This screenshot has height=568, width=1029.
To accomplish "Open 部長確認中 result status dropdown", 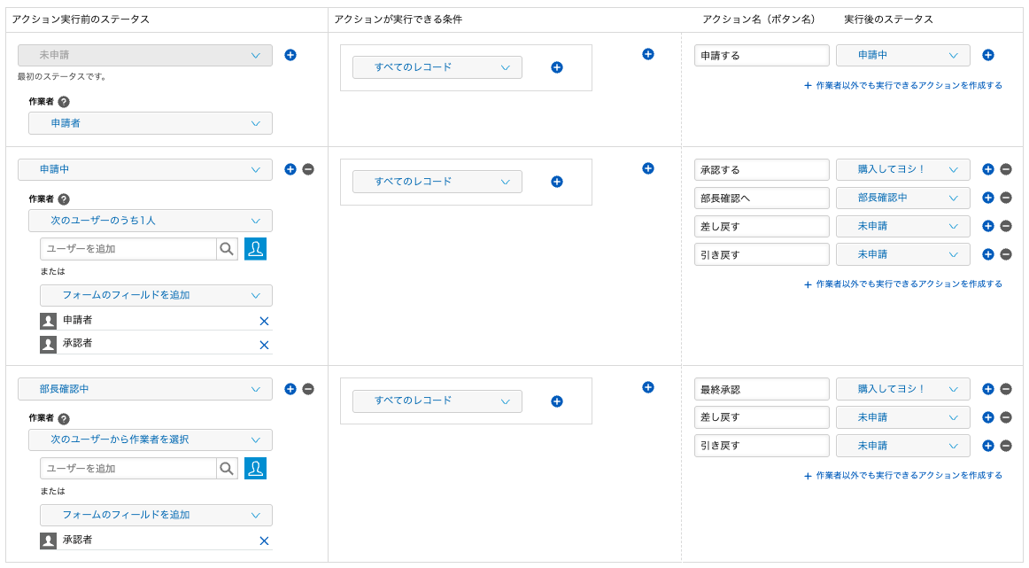I will pyautogui.click(x=902, y=198).
